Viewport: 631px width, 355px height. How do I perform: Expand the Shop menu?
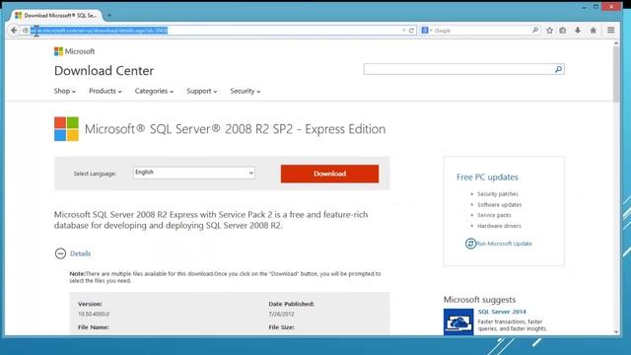[64, 91]
